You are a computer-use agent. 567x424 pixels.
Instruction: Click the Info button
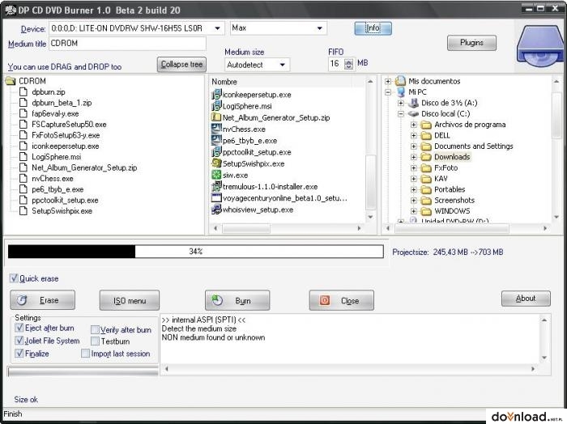[373, 28]
